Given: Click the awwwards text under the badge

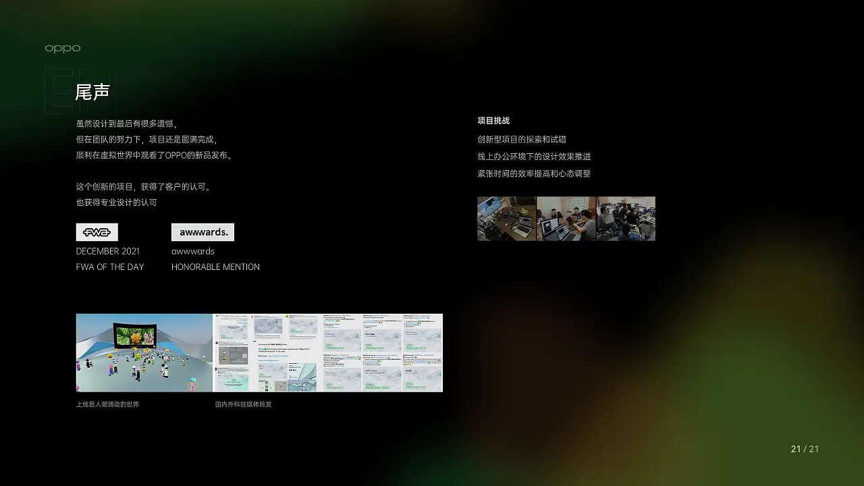Looking at the screenshot, I should pyautogui.click(x=193, y=251).
